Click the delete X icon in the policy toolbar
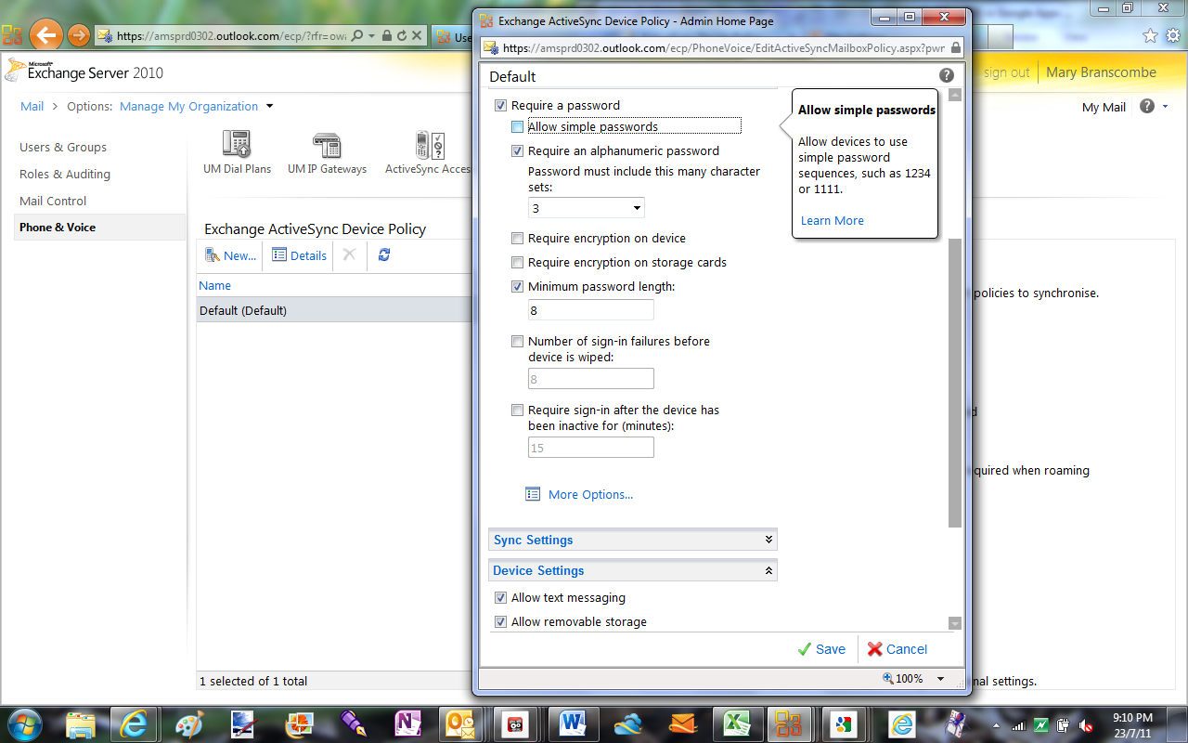Image resolution: width=1188 pixels, height=743 pixels. (349, 254)
